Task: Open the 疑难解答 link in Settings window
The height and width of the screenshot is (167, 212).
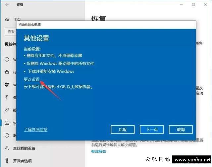Action: 99,151
